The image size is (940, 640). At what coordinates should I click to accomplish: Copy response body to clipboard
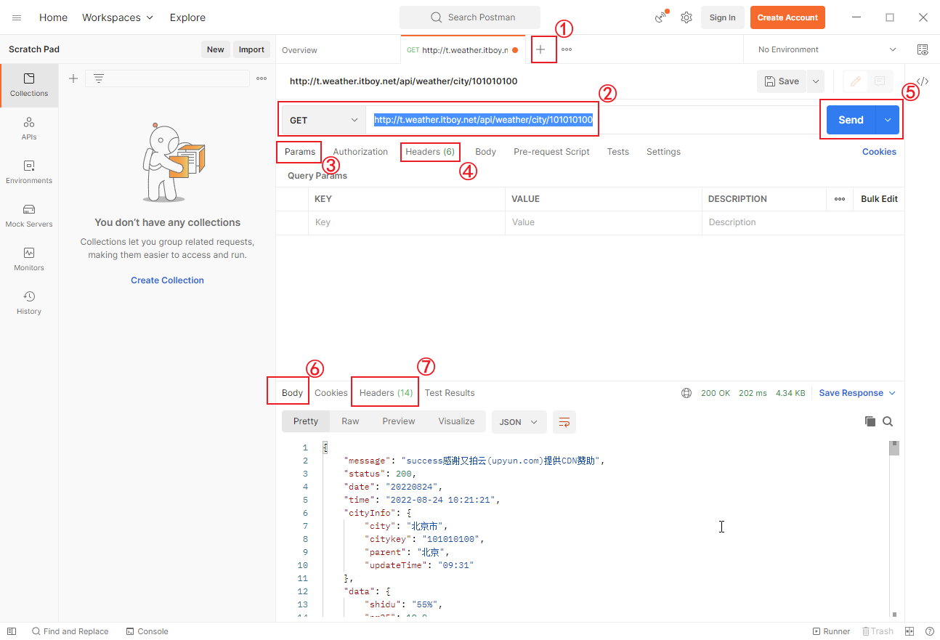(870, 421)
